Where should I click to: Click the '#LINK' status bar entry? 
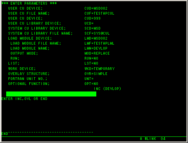click(150, 139)
